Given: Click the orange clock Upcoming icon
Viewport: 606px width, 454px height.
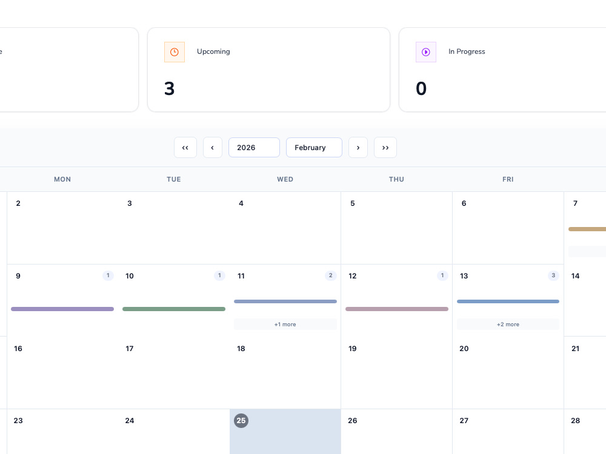Looking at the screenshot, I should click(x=175, y=52).
